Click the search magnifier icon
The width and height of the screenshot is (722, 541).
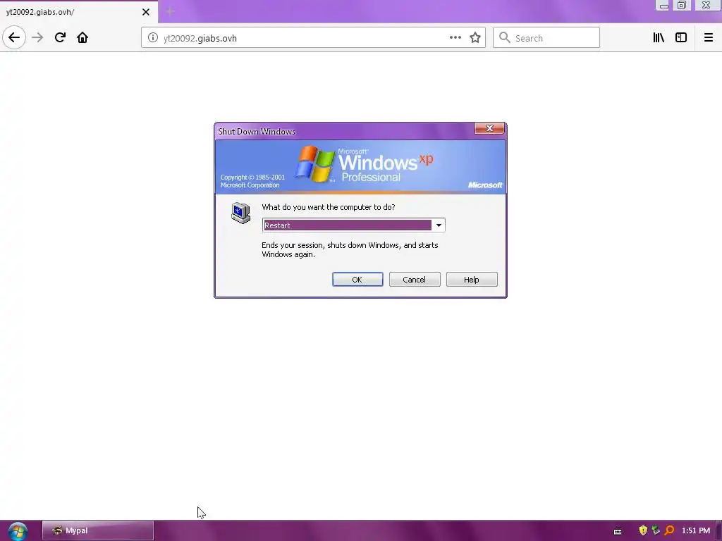pyautogui.click(x=505, y=38)
